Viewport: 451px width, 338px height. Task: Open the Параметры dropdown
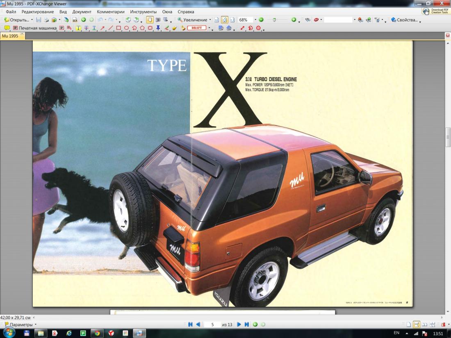tap(21, 324)
